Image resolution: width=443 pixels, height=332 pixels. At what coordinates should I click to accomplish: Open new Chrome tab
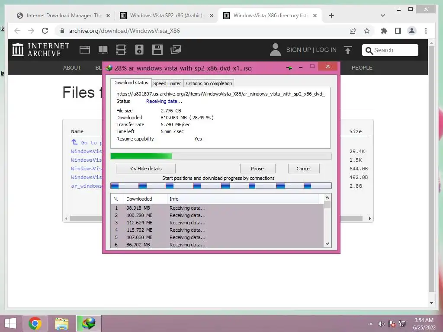(x=331, y=16)
